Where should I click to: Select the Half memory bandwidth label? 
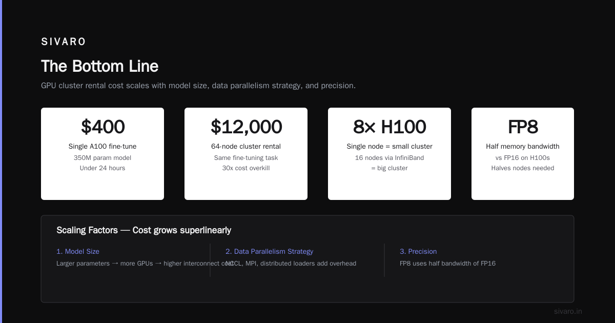pyautogui.click(x=523, y=147)
